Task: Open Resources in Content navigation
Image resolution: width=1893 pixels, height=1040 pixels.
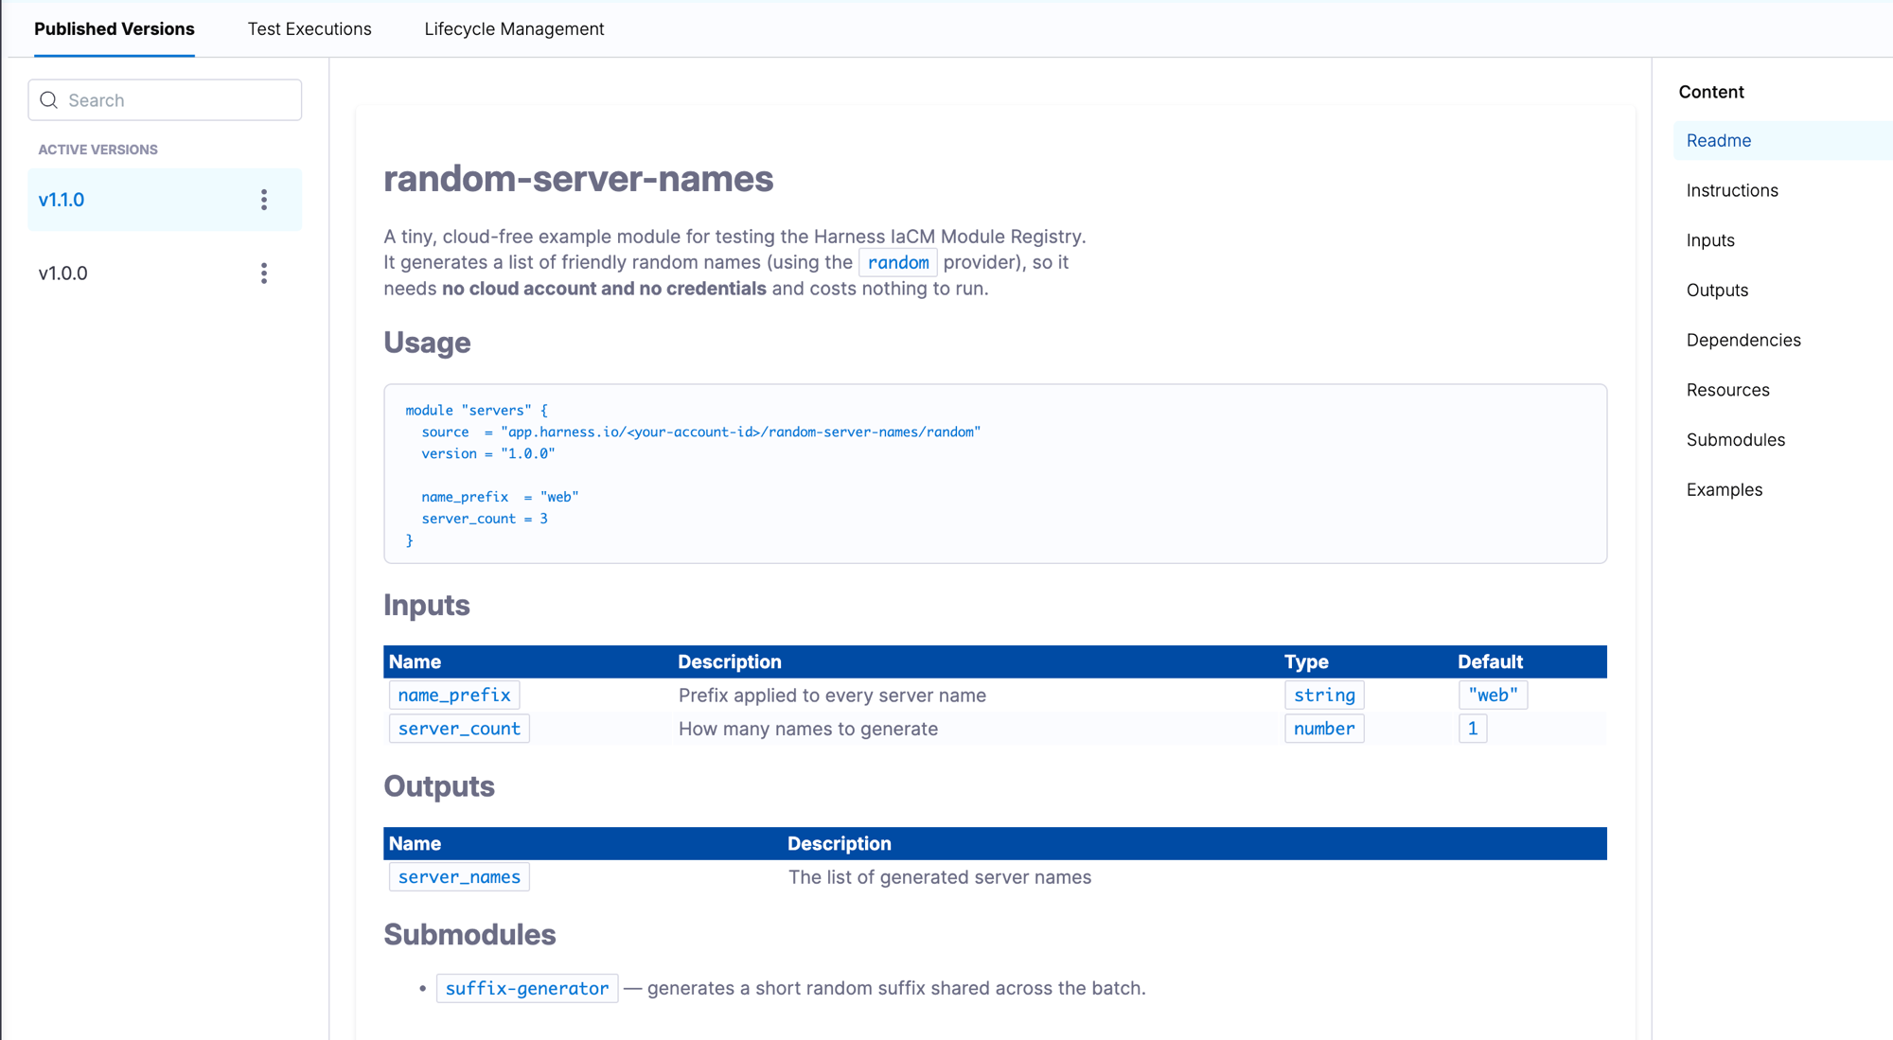Action: point(1727,390)
